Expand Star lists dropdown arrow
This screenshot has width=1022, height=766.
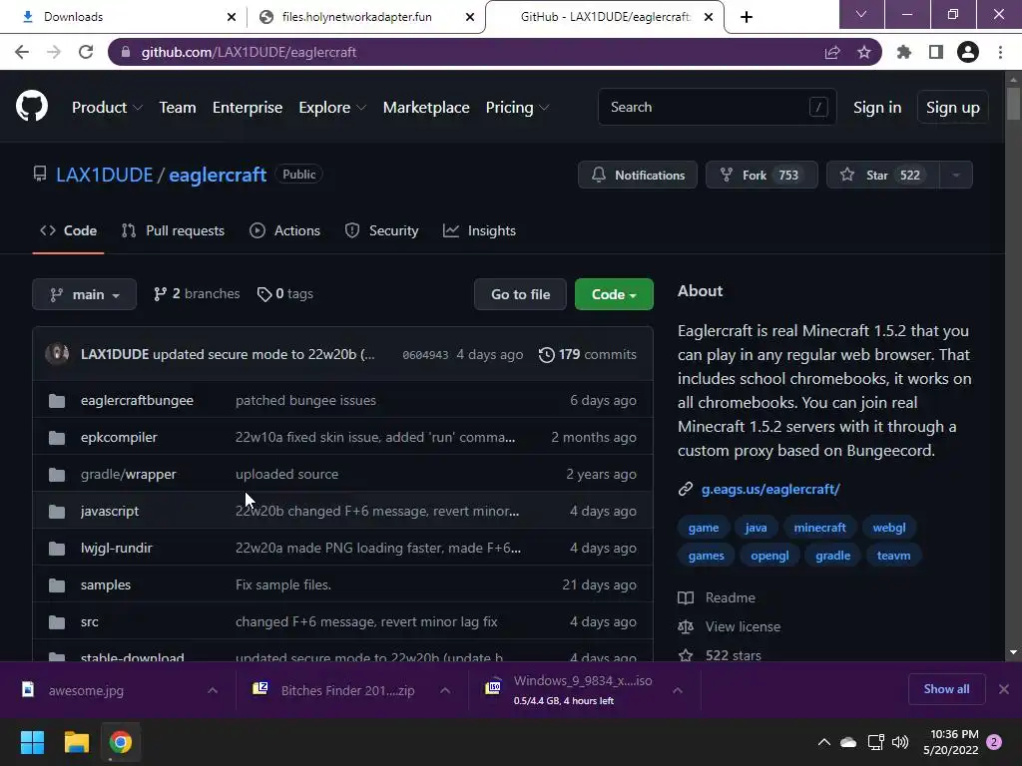coord(956,175)
